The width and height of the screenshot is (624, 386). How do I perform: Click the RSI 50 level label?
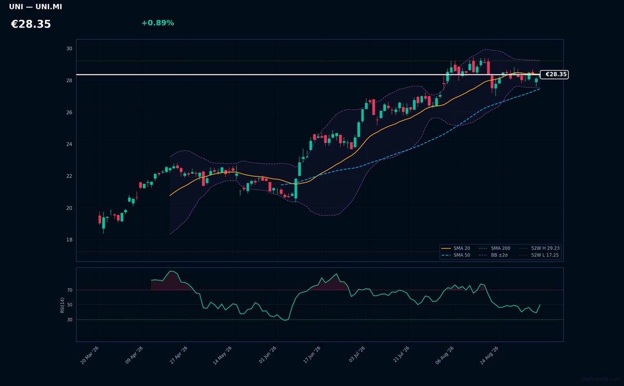pos(70,305)
